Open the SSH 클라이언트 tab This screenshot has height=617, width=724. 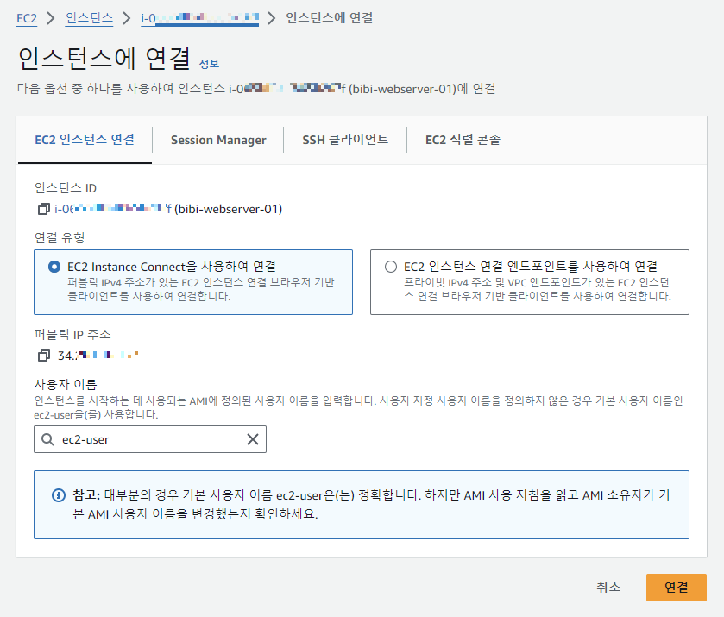(x=345, y=140)
